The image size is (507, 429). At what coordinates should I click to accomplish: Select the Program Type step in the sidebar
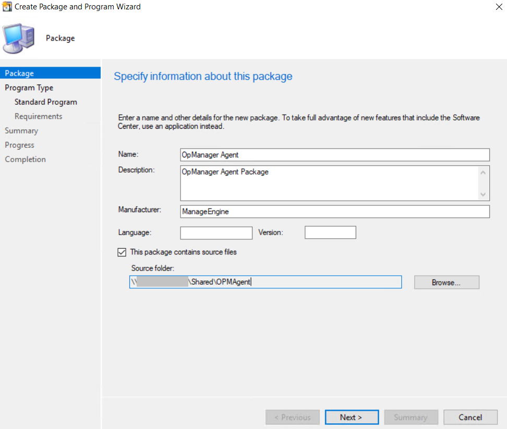point(29,88)
